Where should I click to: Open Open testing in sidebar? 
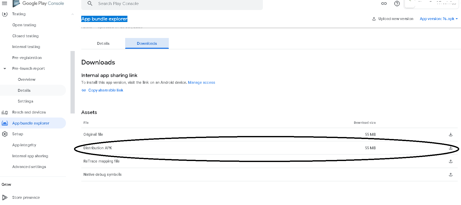click(x=24, y=25)
